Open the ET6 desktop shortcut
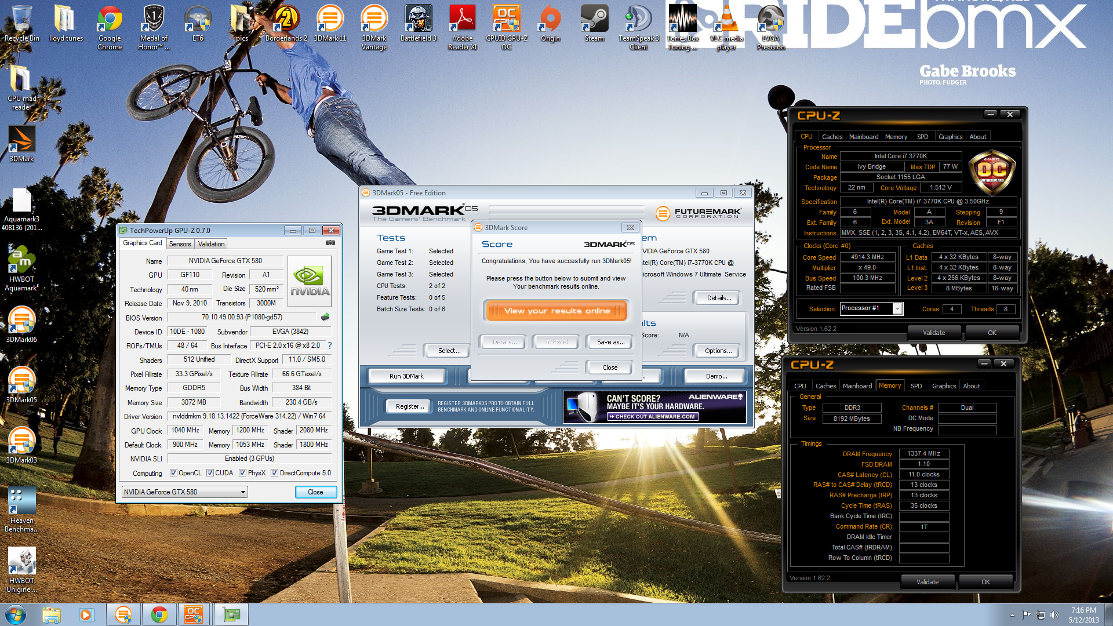 [198, 24]
